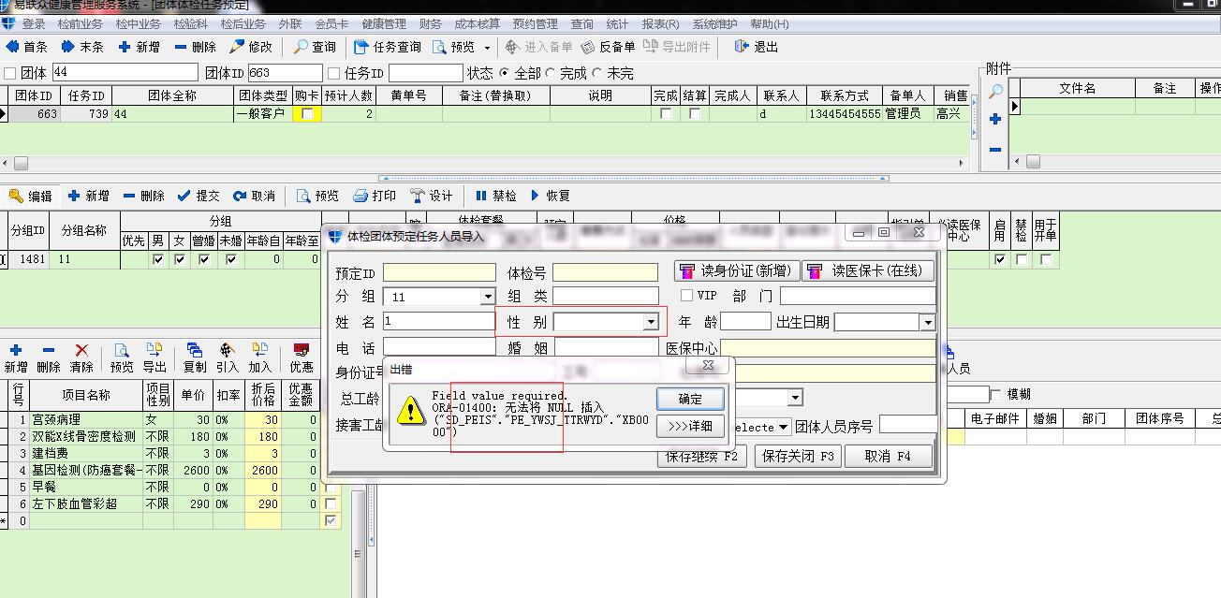The width and height of the screenshot is (1221, 598).
Task: Click the 退出 exit button
Action: 757,47
